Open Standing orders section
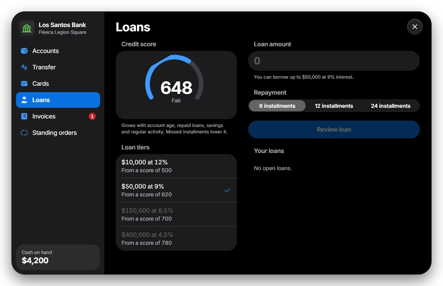 (x=58, y=133)
